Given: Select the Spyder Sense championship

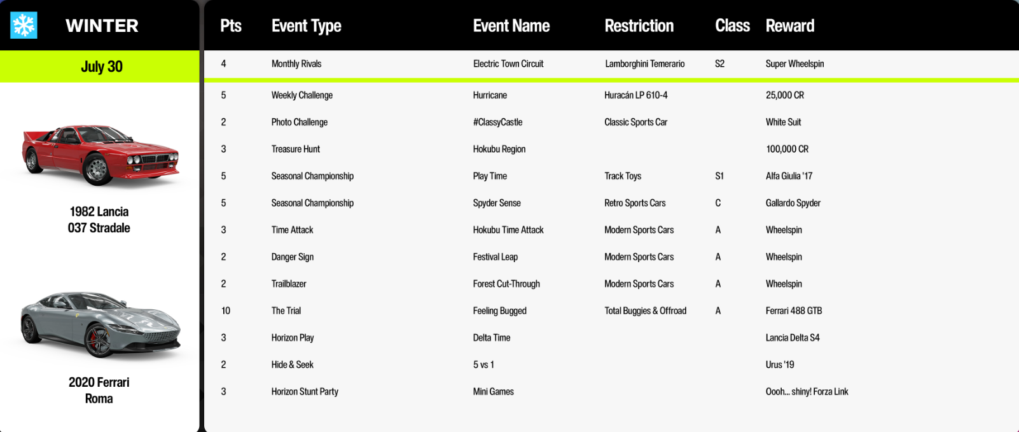Looking at the screenshot, I should 611,203.
